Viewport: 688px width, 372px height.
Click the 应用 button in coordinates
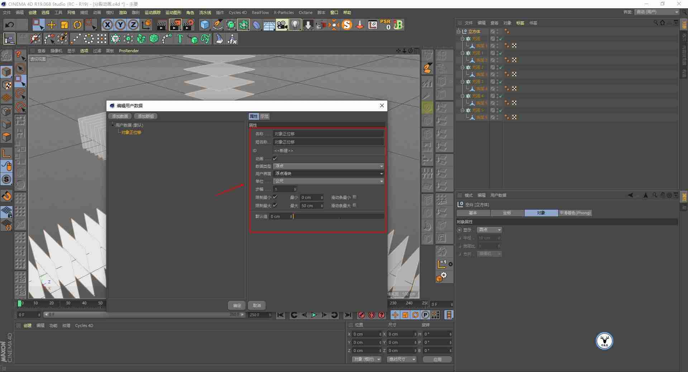[x=438, y=359]
